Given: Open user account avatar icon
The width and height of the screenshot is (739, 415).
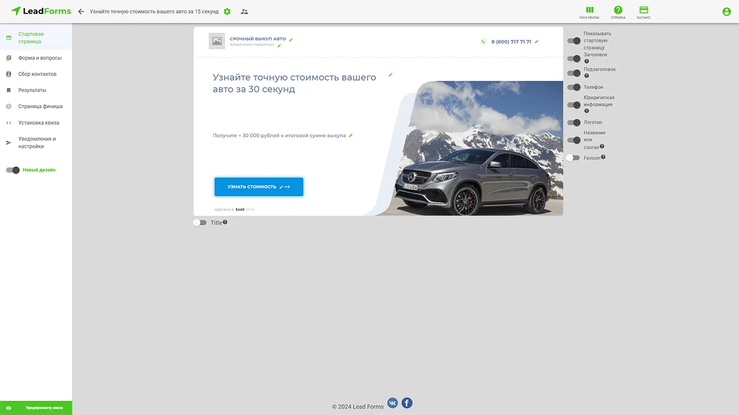Looking at the screenshot, I should [726, 11].
